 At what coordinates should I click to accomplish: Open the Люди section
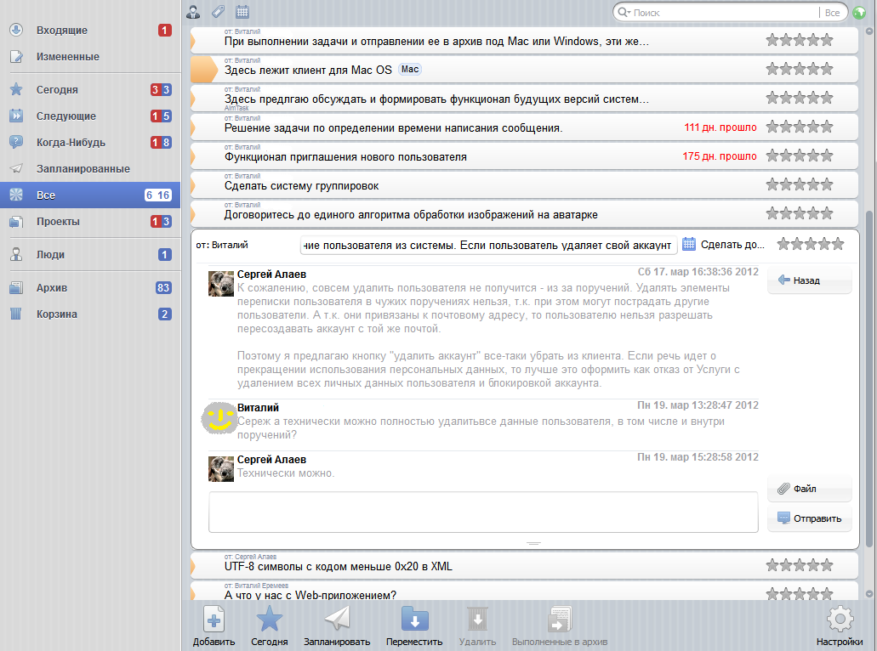click(x=90, y=254)
